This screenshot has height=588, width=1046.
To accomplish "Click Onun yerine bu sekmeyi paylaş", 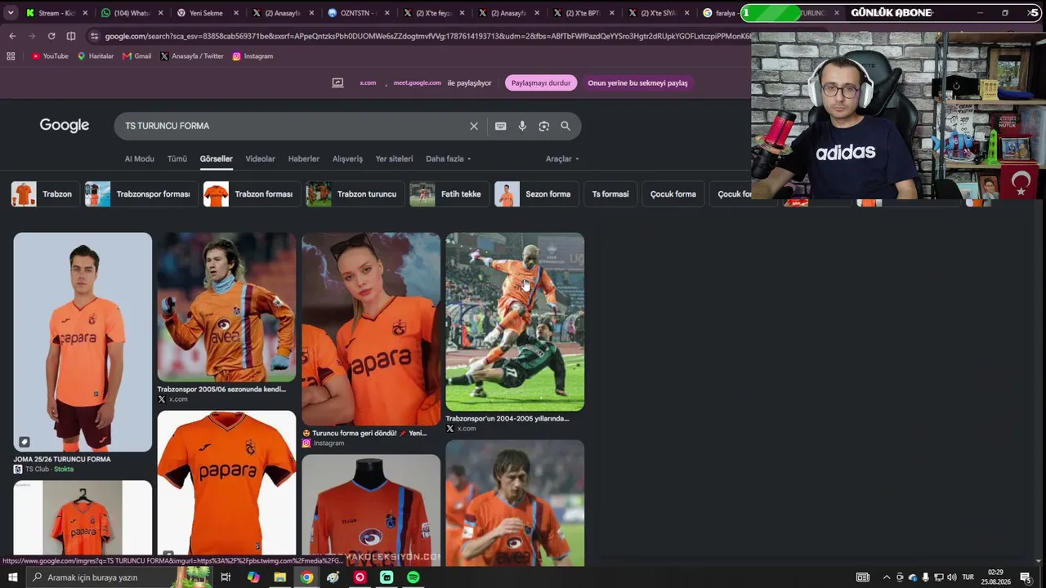I will click(x=637, y=82).
